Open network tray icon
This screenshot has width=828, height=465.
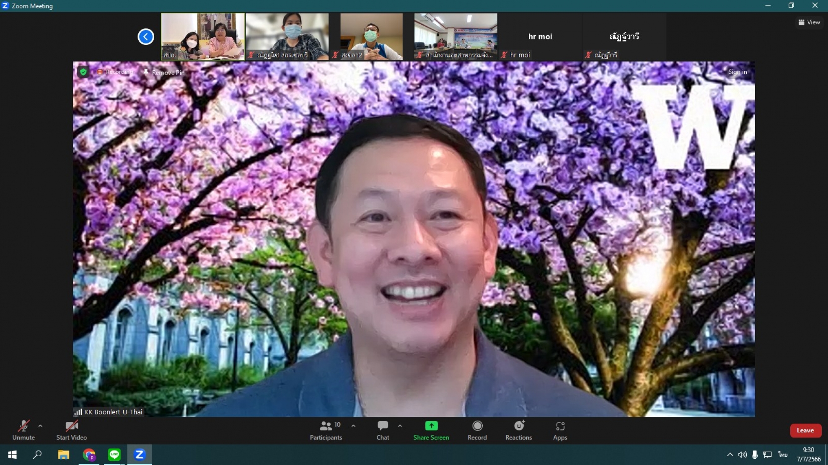[768, 455]
